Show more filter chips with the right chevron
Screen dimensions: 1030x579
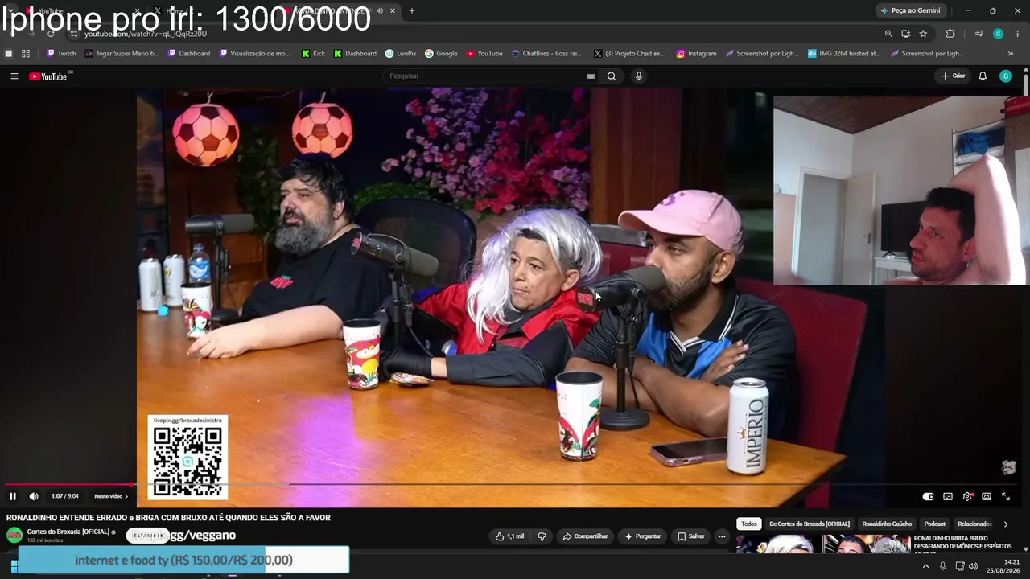pos(1005,524)
